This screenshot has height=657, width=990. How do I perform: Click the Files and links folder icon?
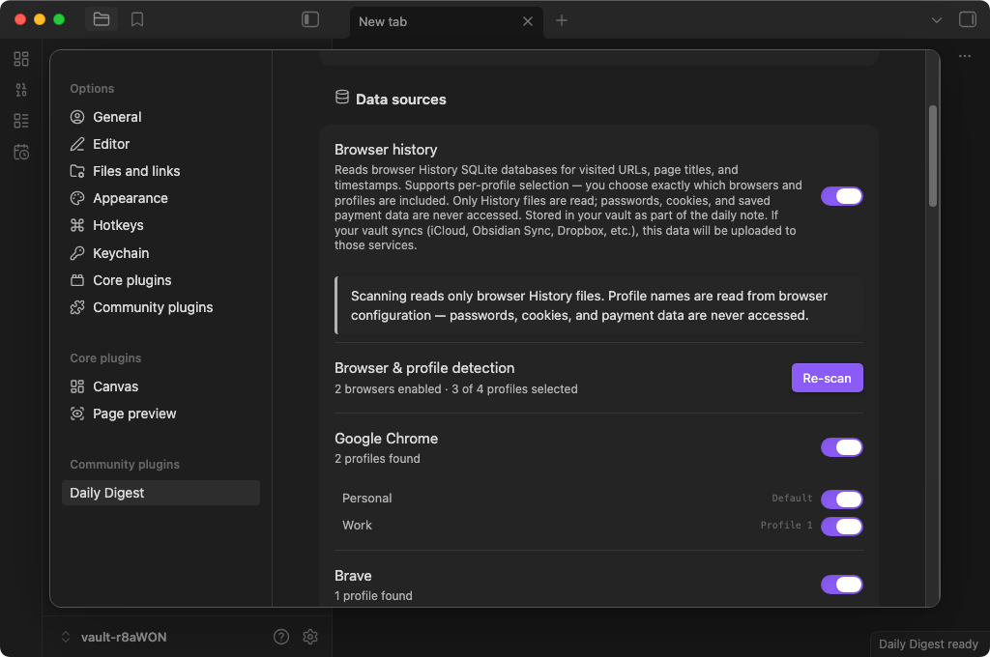pos(77,171)
